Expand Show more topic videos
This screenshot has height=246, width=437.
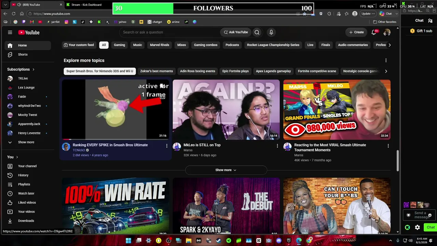click(226, 170)
